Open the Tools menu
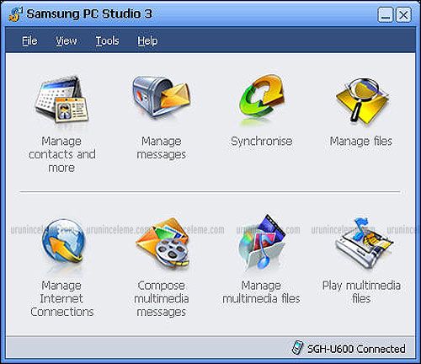 (107, 41)
